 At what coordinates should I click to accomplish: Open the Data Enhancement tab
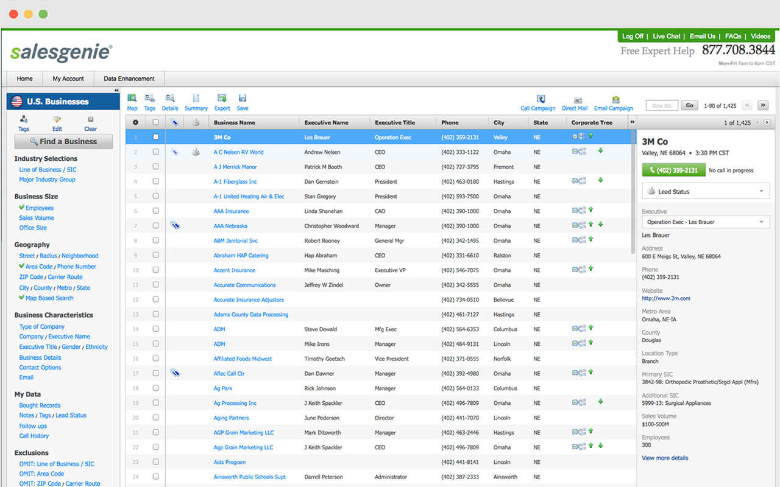pos(129,79)
